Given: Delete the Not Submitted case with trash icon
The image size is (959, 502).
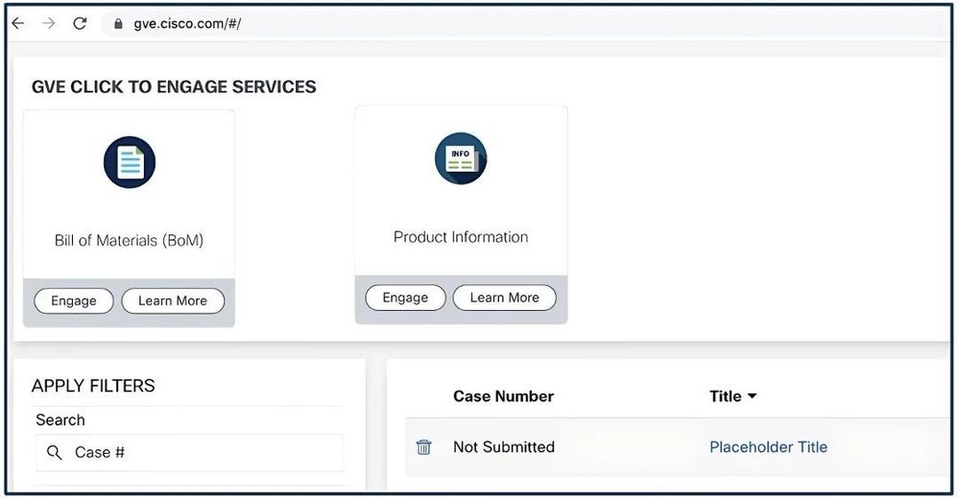Looking at the screenshot, I should pyautogui.click(x=424, y=447).
